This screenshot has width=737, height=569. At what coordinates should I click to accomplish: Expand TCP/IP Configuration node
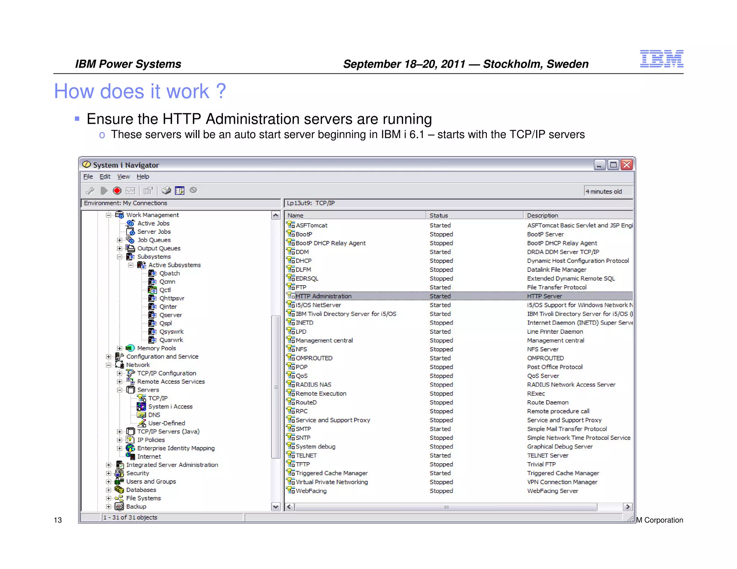click(x=119, y=373)
